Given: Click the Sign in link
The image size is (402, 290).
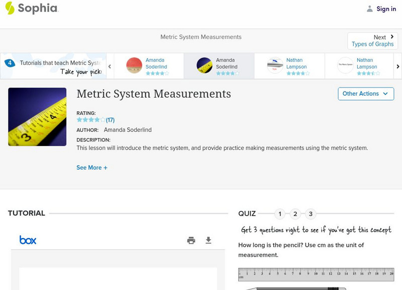Looking at the screenshot, I should (386, 9).
